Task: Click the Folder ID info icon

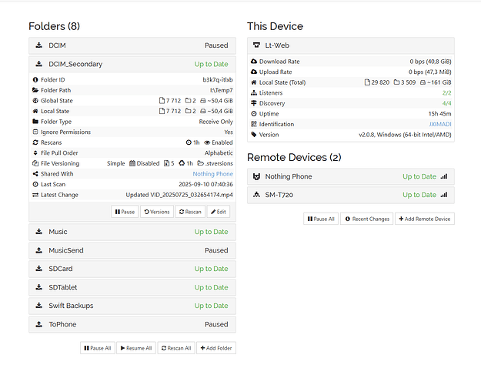Action: tap(35, 79)
